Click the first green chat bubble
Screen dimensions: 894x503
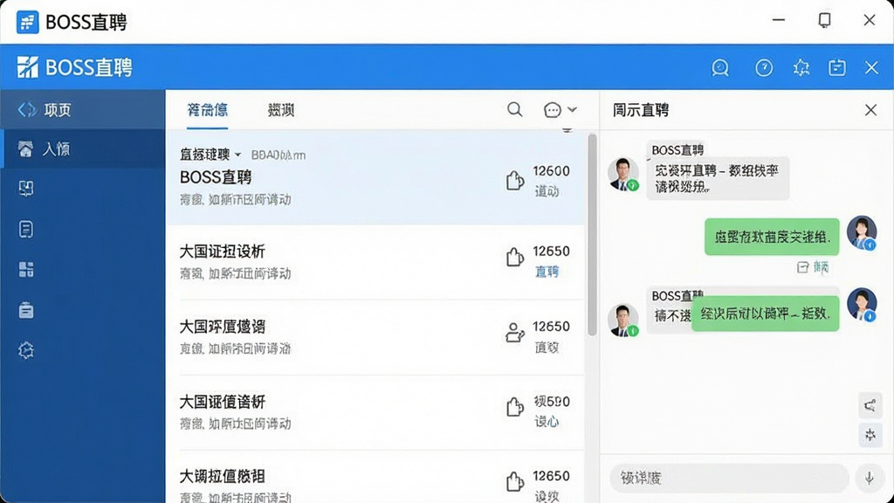[772, 237]
